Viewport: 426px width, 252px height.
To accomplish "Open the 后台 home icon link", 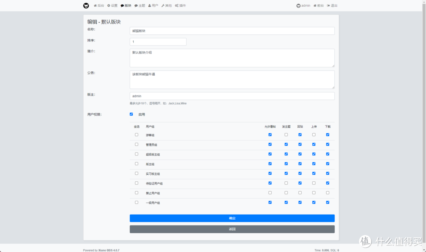I will coord(95,6).
